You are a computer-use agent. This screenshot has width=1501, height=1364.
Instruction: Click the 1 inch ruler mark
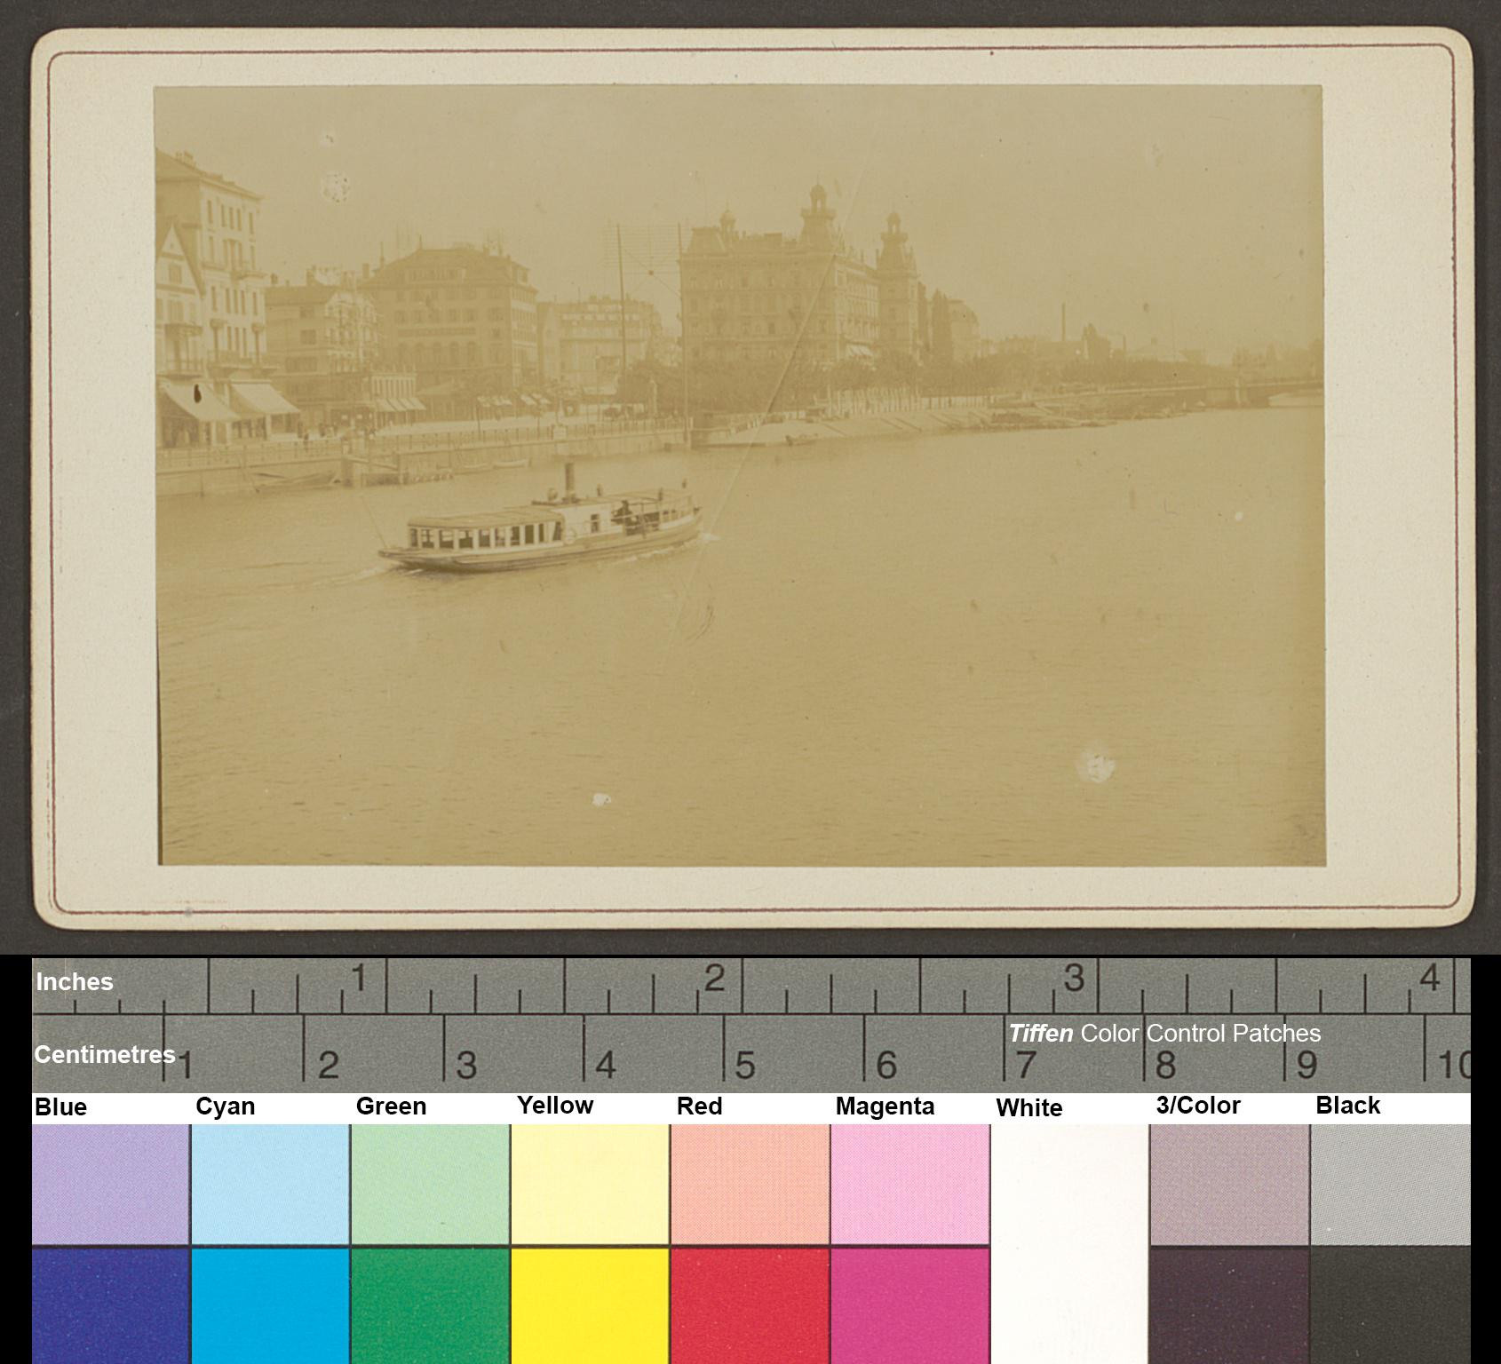(x=359, y=979)
